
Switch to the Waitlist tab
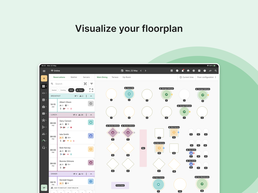(x=74, y=77)
